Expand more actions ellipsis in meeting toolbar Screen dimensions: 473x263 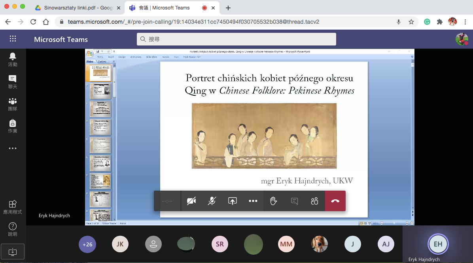(x=253, y=201)
